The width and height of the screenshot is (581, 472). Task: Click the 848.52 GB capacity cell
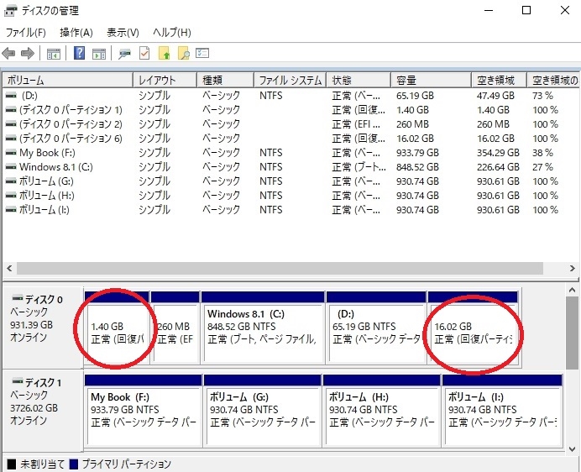pos(417,167)
